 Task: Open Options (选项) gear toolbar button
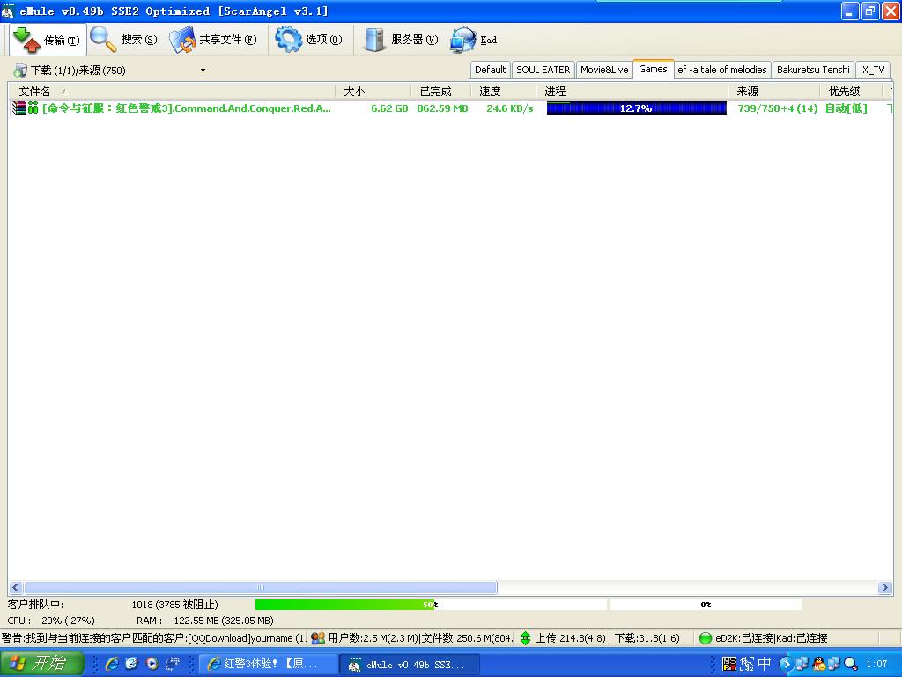point(309,40)
